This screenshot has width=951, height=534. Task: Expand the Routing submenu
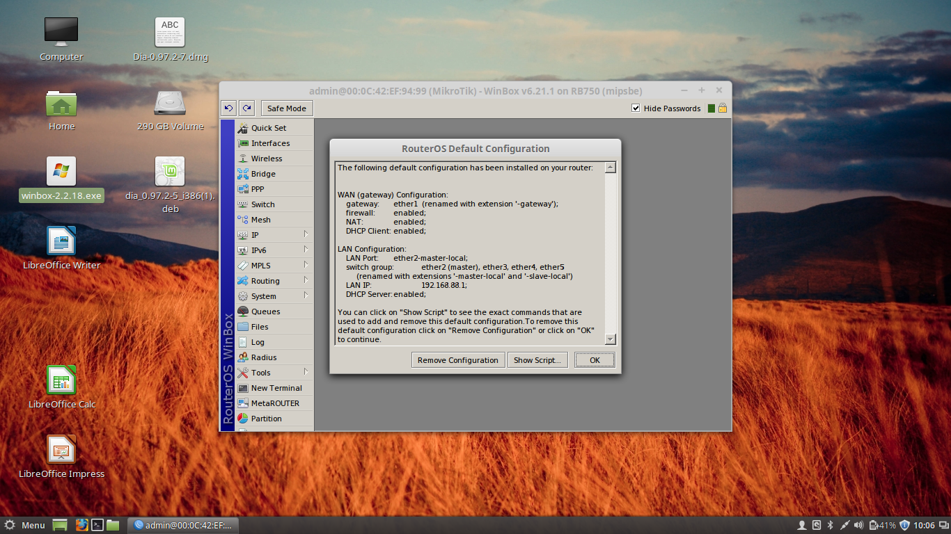tap(274, 281)
